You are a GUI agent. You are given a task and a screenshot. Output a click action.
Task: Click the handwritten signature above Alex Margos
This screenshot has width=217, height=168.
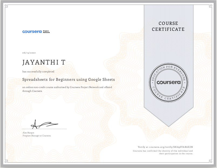pyautogui.click(x=44, y=125)
